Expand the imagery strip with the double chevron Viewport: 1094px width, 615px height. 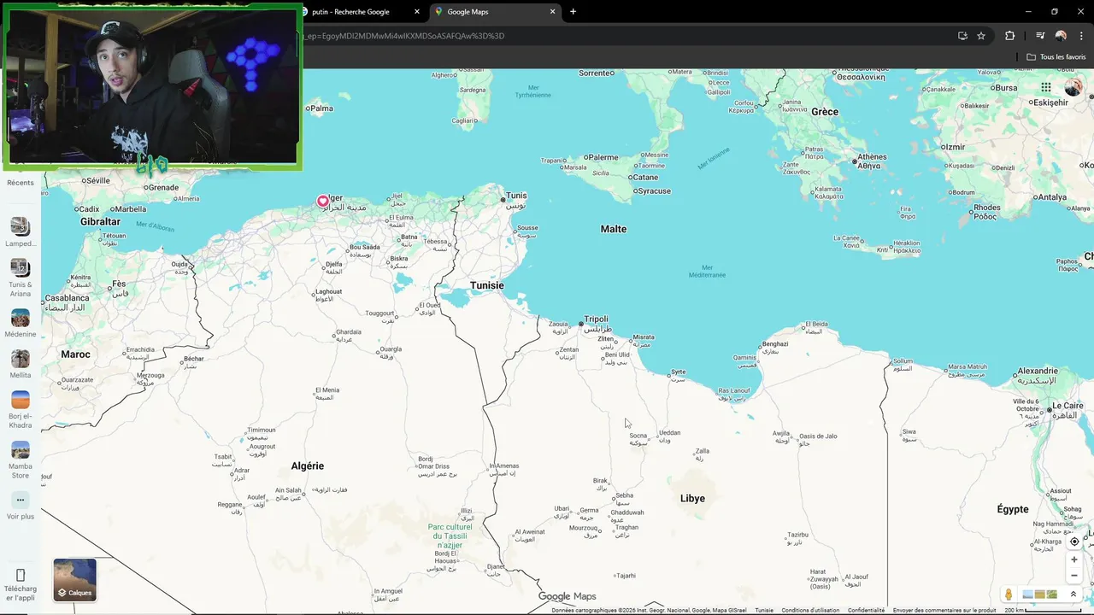pos(1073,594)
